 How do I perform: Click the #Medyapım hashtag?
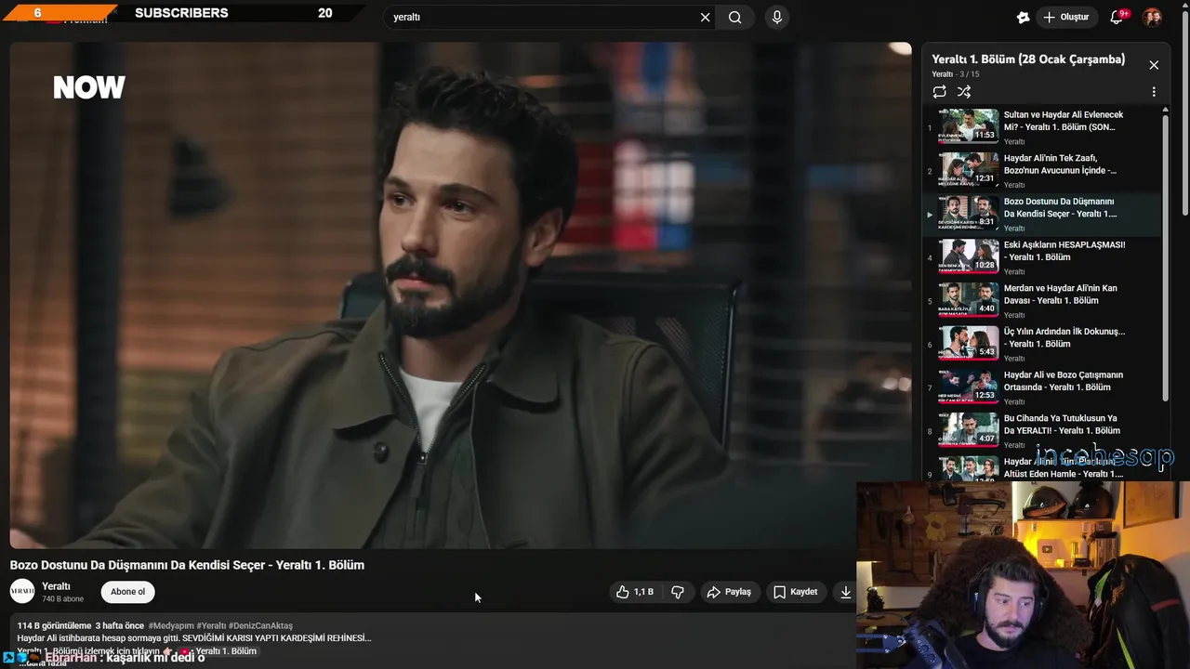[x=170, y=626]
